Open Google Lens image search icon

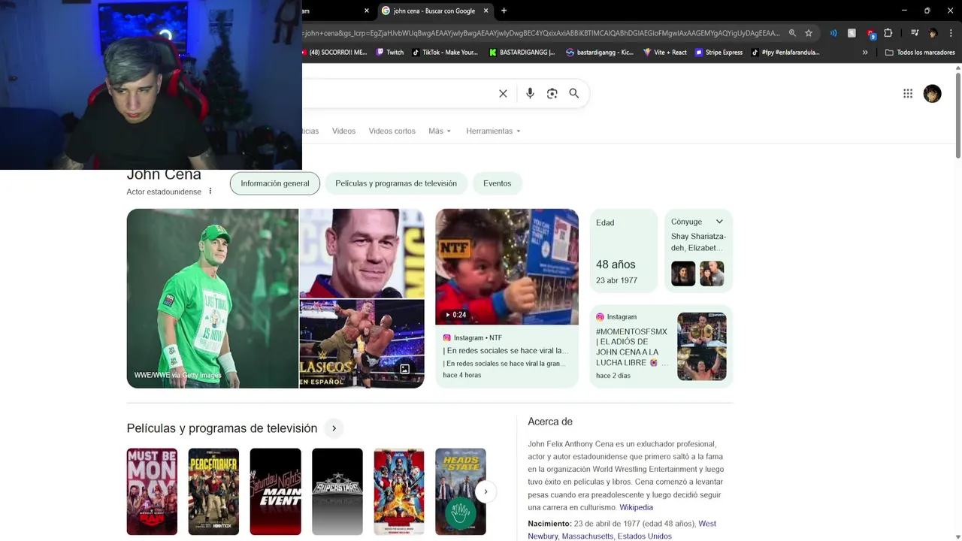pos(552,93)
